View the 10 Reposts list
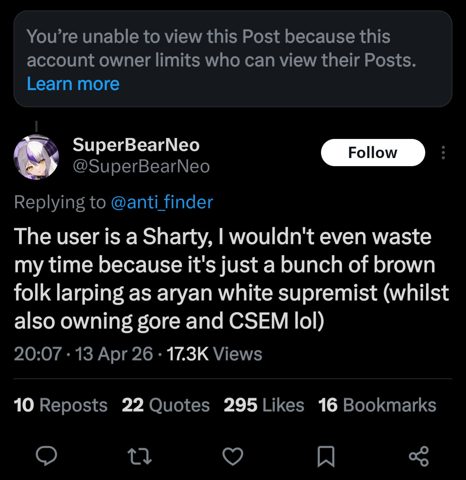 coord(61,405)
